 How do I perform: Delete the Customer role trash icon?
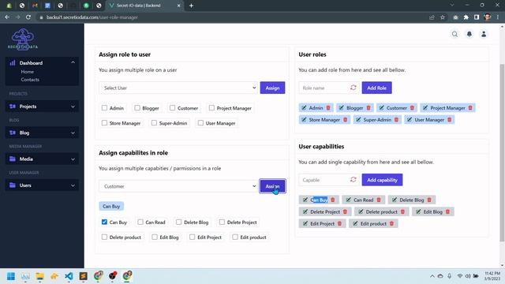click(412, 108)
